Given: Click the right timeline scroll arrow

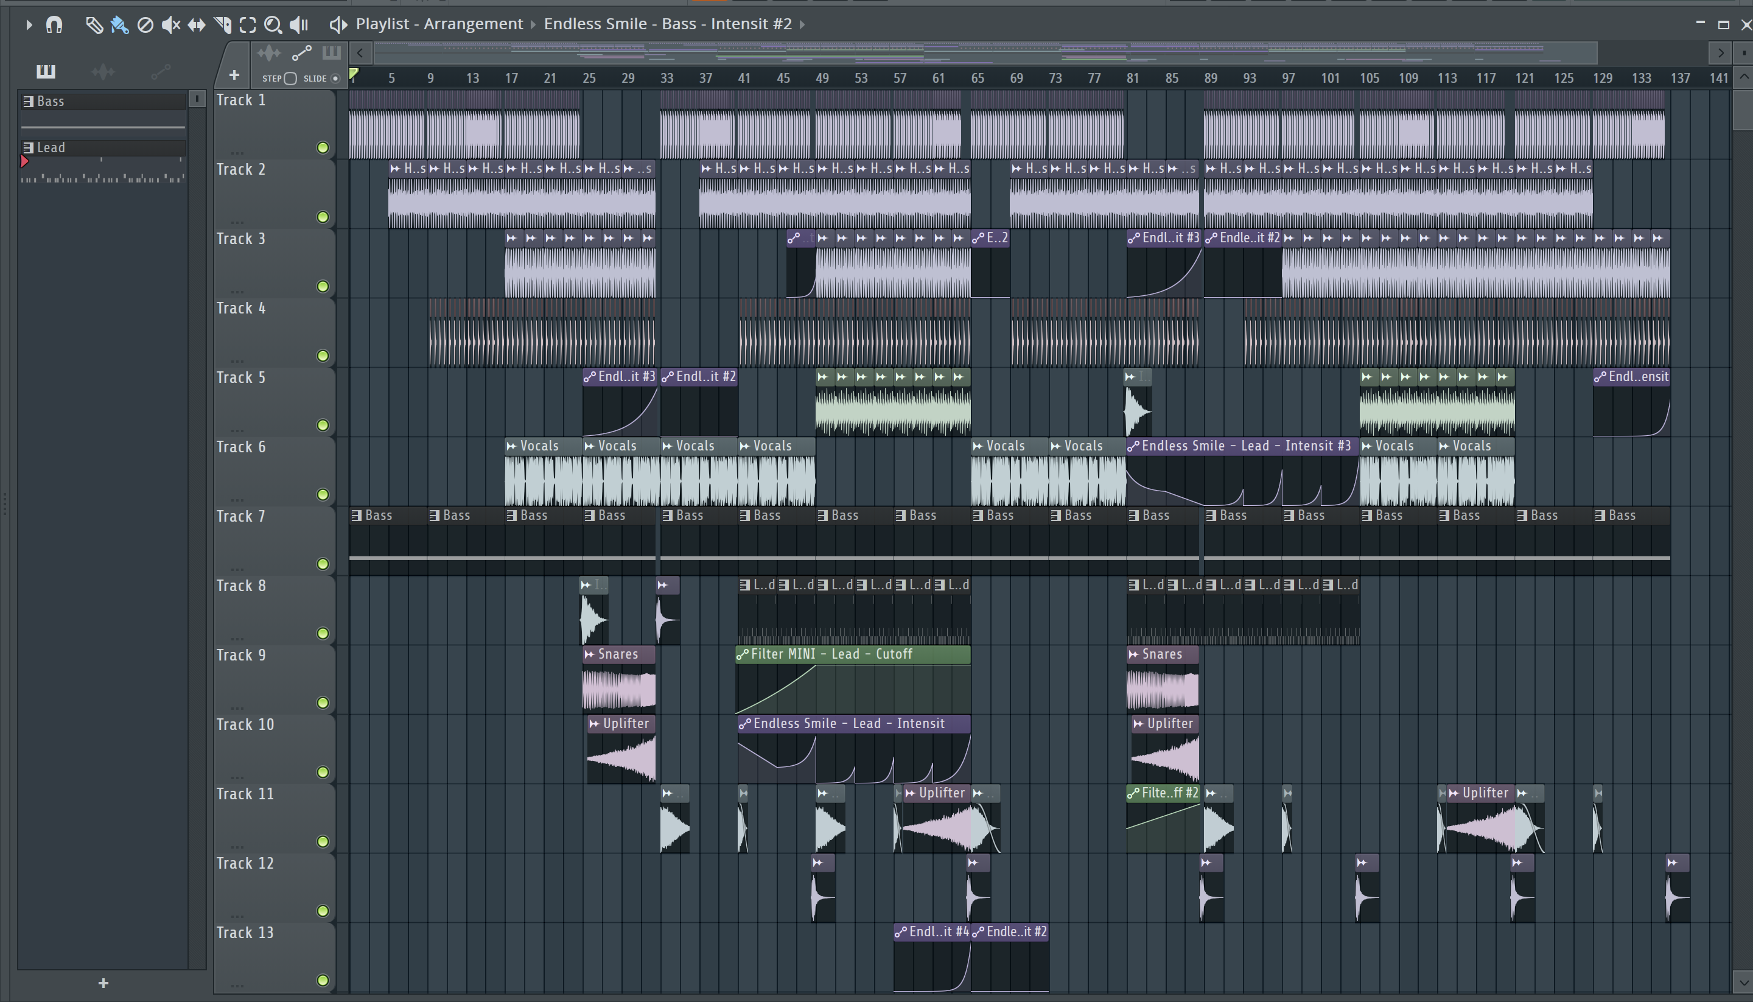Looking at the screenshot, I should point(1721,53).
